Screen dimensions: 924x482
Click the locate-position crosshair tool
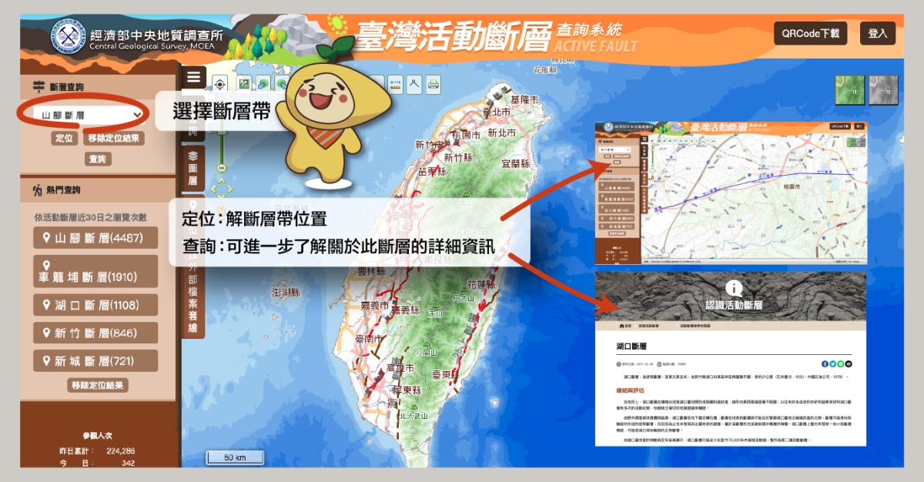219,84
